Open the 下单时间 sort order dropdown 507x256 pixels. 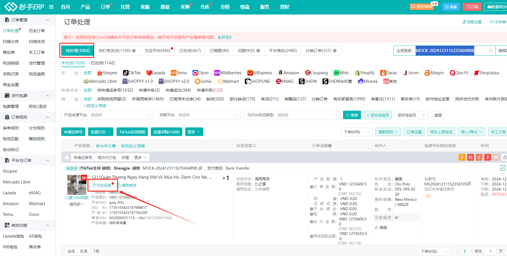point(356,132)
